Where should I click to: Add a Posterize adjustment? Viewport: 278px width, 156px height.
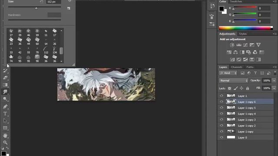pyautogui.click(x=239, y=59)
